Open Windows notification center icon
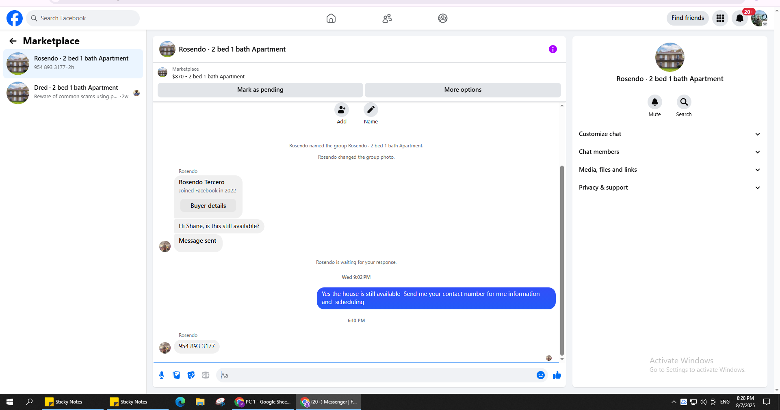780x410 pixels. click(767, 402)
